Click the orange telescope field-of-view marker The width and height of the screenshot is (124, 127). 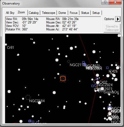coord(63,78)
